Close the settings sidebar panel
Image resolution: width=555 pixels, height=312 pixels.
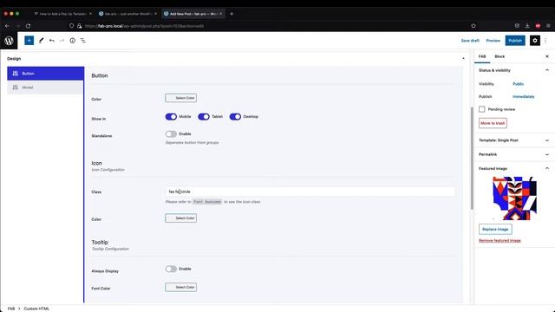click(x=547, y=56)
